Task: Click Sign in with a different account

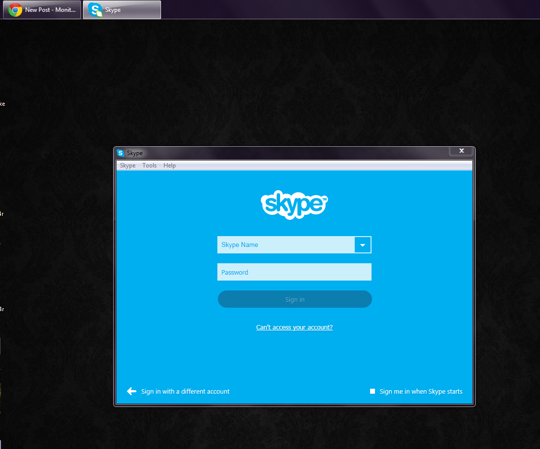Action: tap(185, 392)
